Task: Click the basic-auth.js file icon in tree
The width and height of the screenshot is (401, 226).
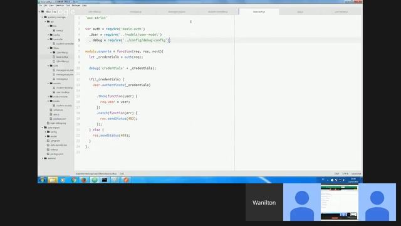Action: (x=54, y=57)
